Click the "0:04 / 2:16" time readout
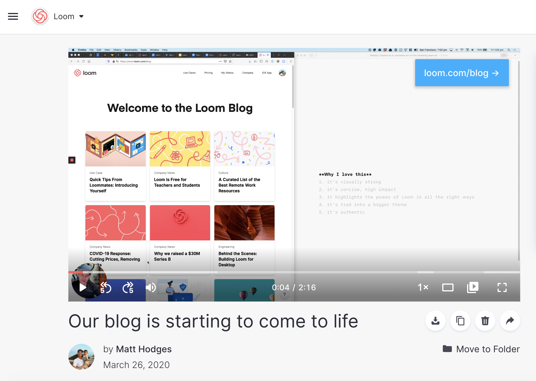 pyautogui.click(x=294, y=287)
